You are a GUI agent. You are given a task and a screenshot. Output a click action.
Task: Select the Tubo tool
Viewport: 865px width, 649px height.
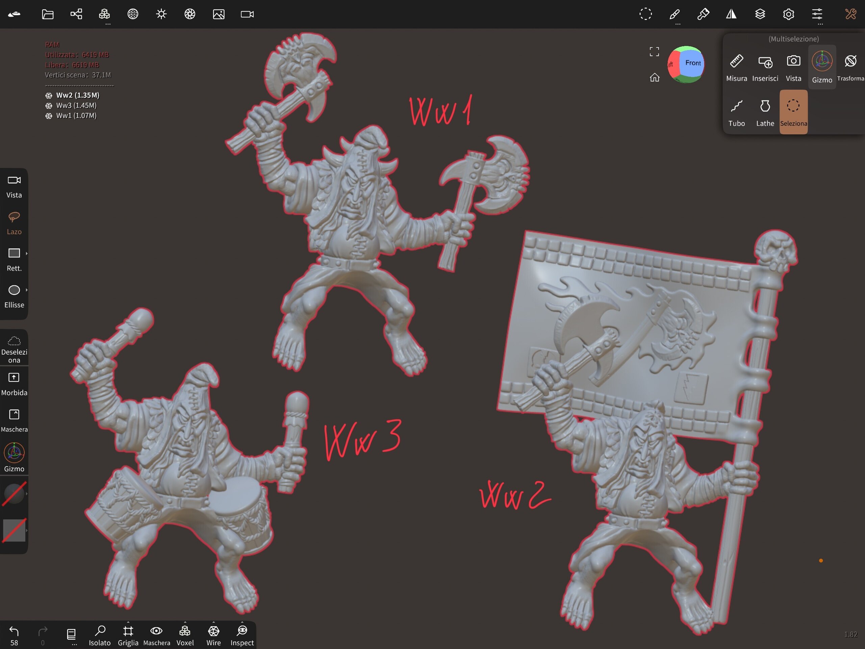coord(736,112)
